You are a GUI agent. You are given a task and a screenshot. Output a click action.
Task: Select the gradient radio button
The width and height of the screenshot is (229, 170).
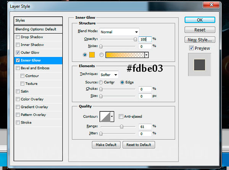pyautogui.click(x=101, y=55)
